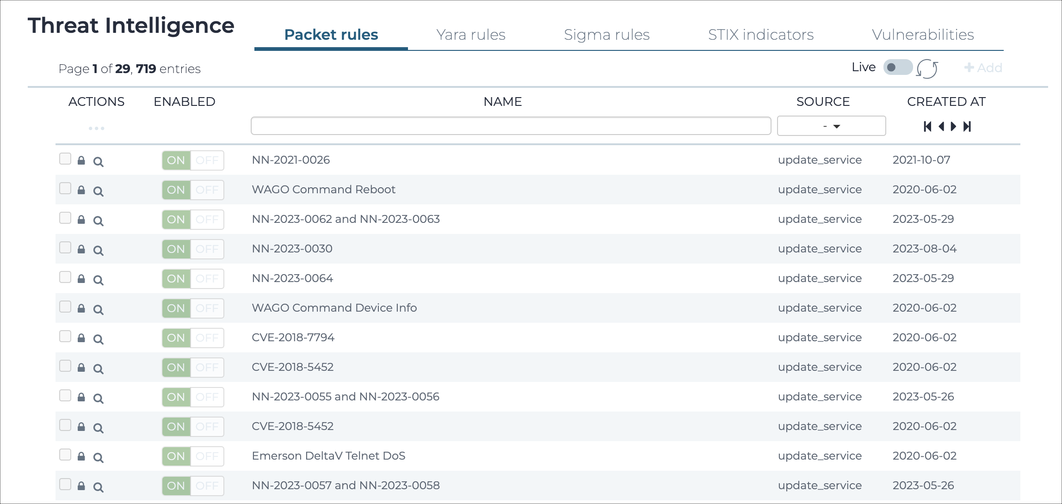Select checkbox for NN-2023-0062 and NN-2023-0063
Viewport: 1062px width, 504px height.
65,218
